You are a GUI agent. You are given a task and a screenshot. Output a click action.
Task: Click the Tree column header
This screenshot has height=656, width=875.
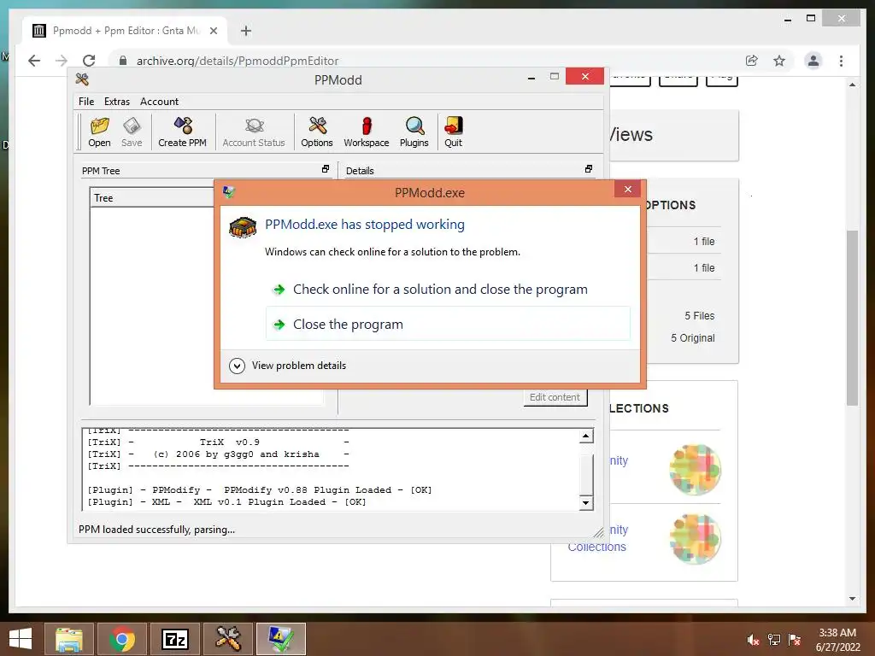click(x=152, y=197)
